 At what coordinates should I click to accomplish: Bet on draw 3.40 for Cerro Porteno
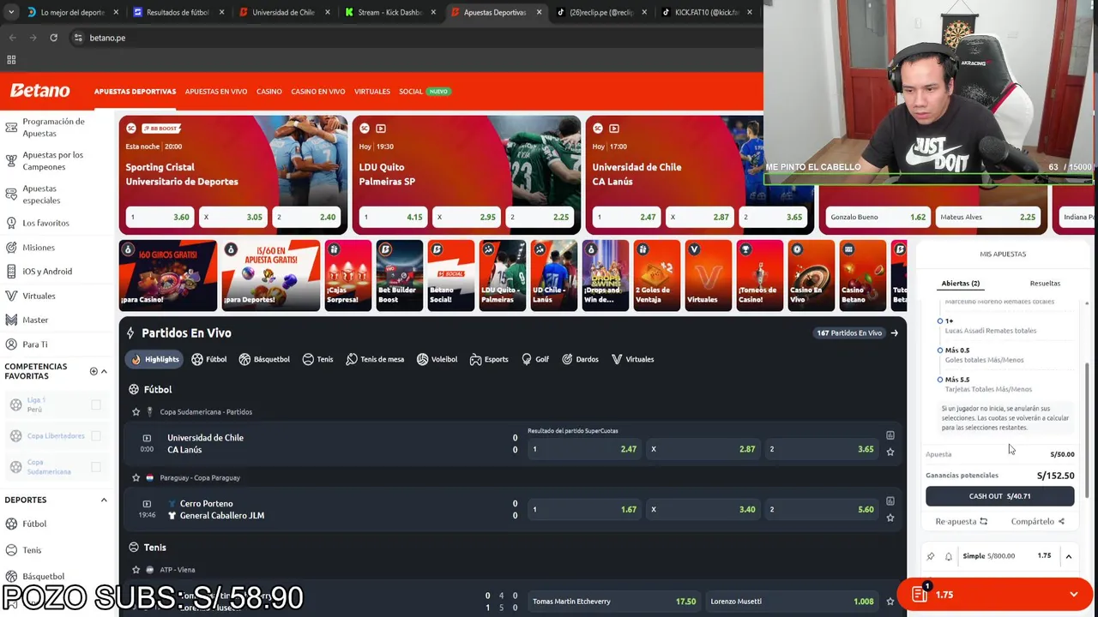tap(702, 509)
